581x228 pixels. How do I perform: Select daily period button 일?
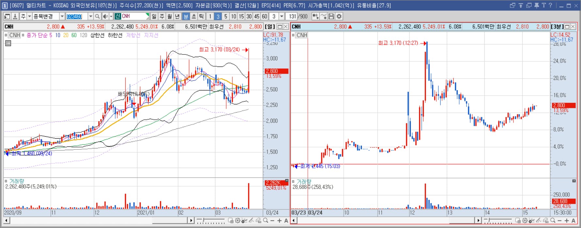point(154,16)
